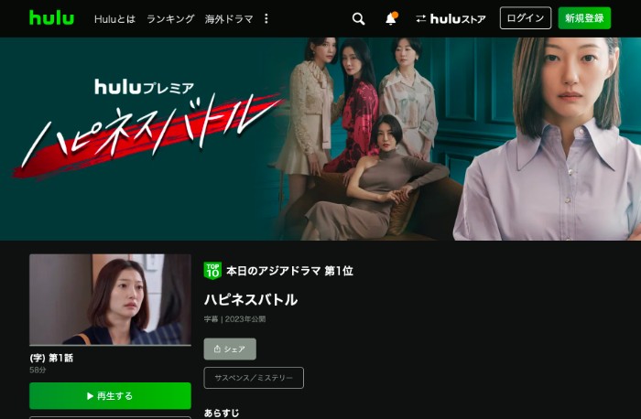Click the ログイン button

pos(526,18)
